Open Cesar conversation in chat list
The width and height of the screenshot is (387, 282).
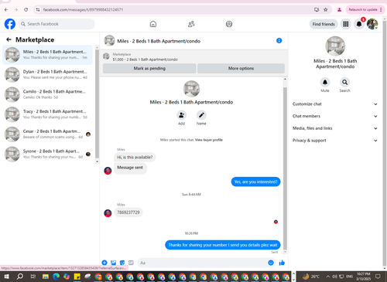[47, 134]
